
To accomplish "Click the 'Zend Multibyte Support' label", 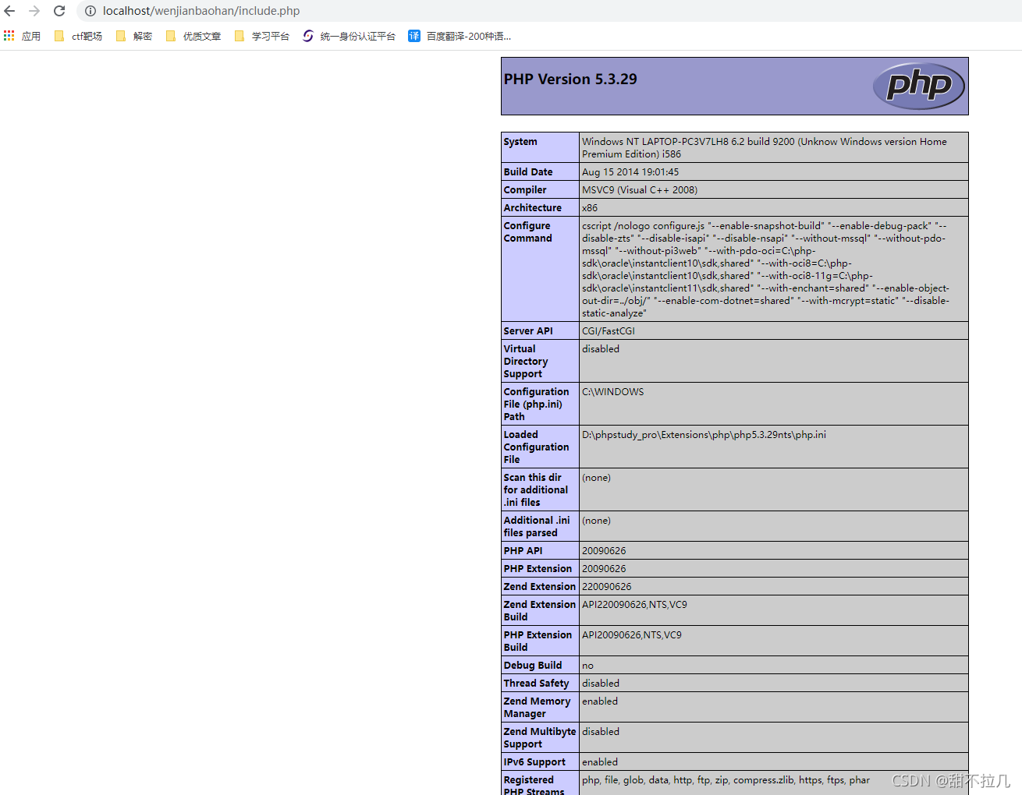I will pos(540,737).
